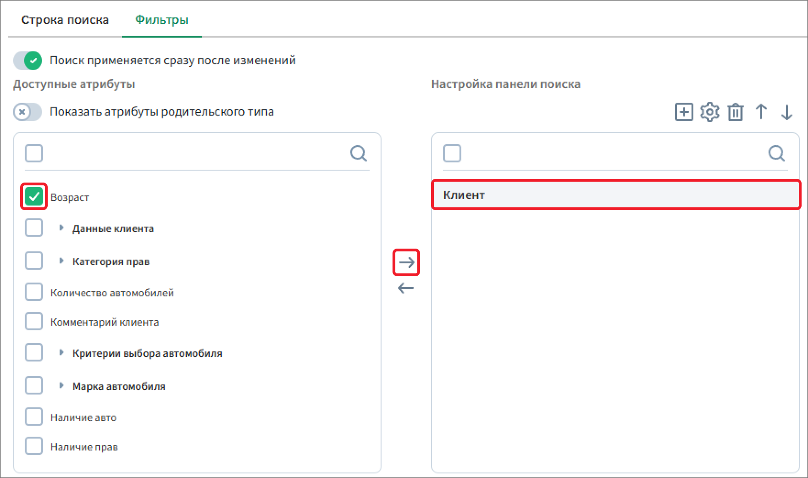Expand Критерии выбора автомобиля node
The image size is (808, 478).
click(x=61, y=353)
